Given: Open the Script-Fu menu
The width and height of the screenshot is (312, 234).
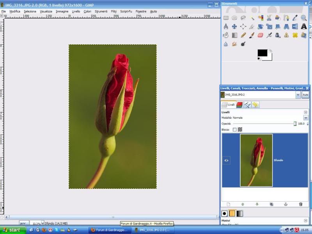Looking at the screenshot, I should 126,12.
